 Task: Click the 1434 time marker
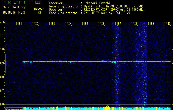pyautogui.click(x=68, y=23)
